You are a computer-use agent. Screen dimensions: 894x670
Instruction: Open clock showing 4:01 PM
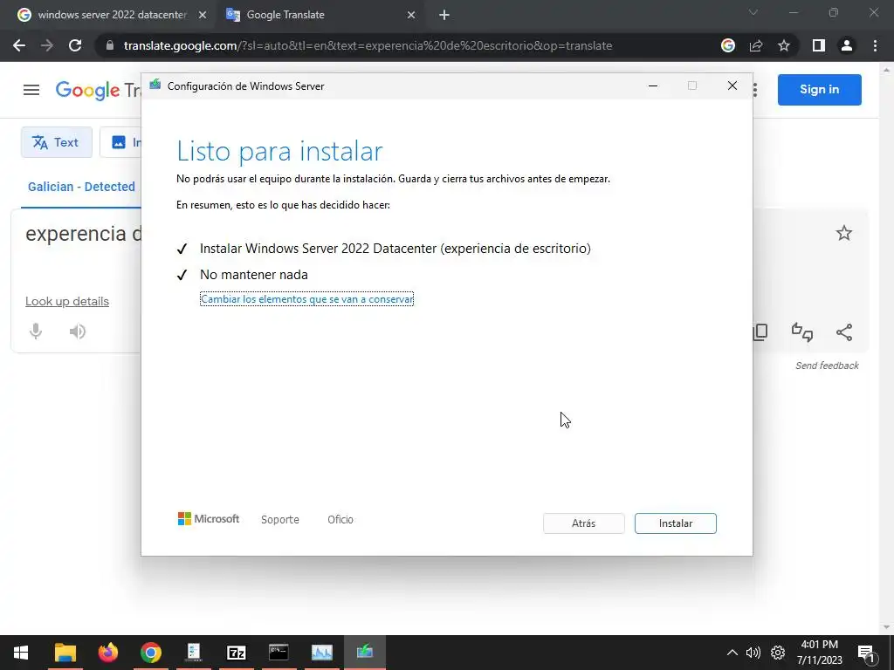819,653
